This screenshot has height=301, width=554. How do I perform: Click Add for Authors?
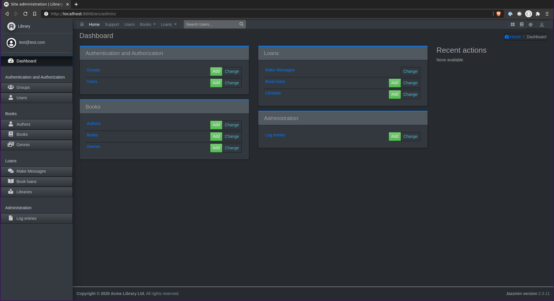point(216,125)
